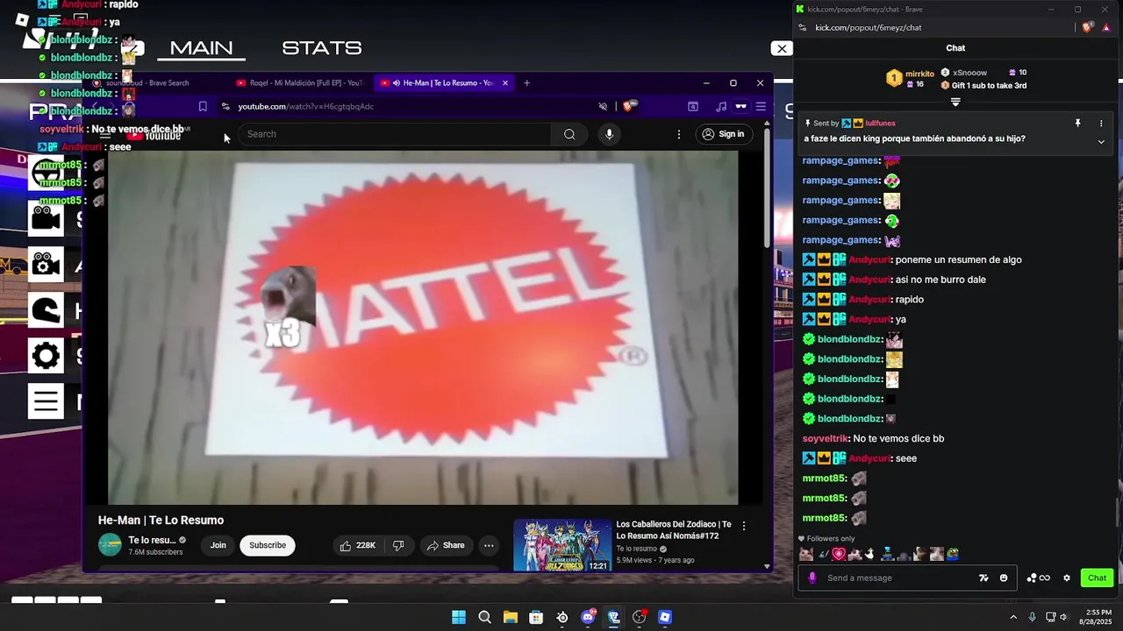Image resolution: width=1123 pixels, height=631 pixels.
Task: Activate YouTube voice search microphone
Action: click(609, 134)
